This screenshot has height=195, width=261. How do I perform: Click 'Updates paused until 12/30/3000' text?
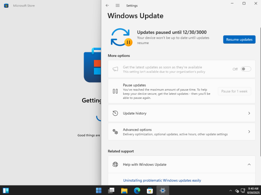tap(172, 32)
